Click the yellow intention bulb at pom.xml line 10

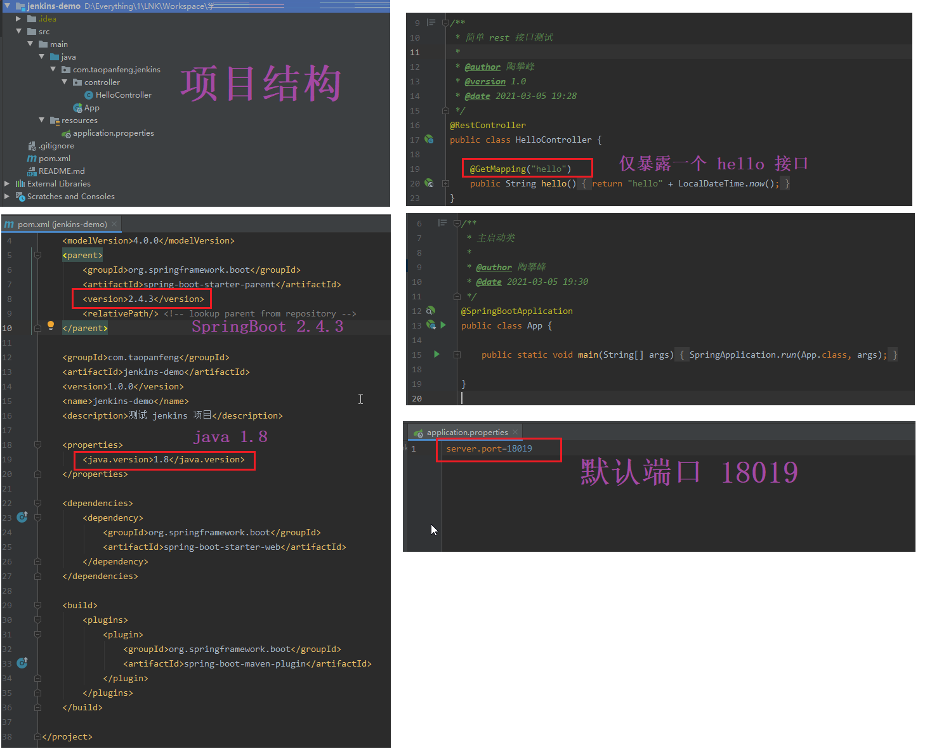51,326
